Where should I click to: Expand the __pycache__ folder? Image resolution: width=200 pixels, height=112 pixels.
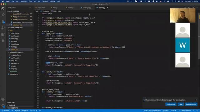(x=16, y=55)
